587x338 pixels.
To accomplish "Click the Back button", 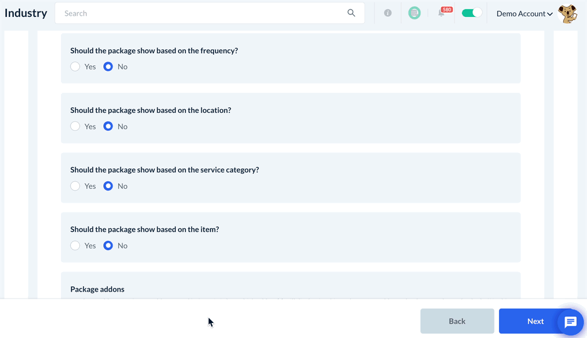I will pos(457,321).
